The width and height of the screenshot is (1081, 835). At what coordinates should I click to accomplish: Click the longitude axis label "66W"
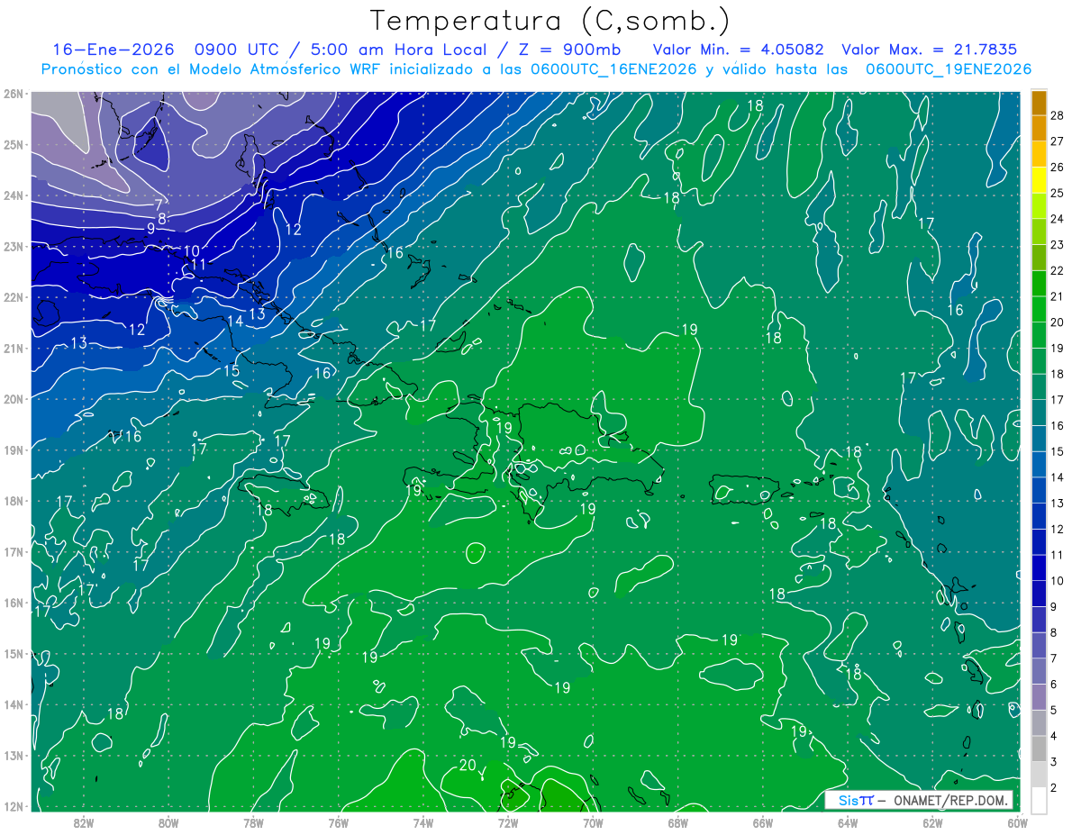(763, 821)
